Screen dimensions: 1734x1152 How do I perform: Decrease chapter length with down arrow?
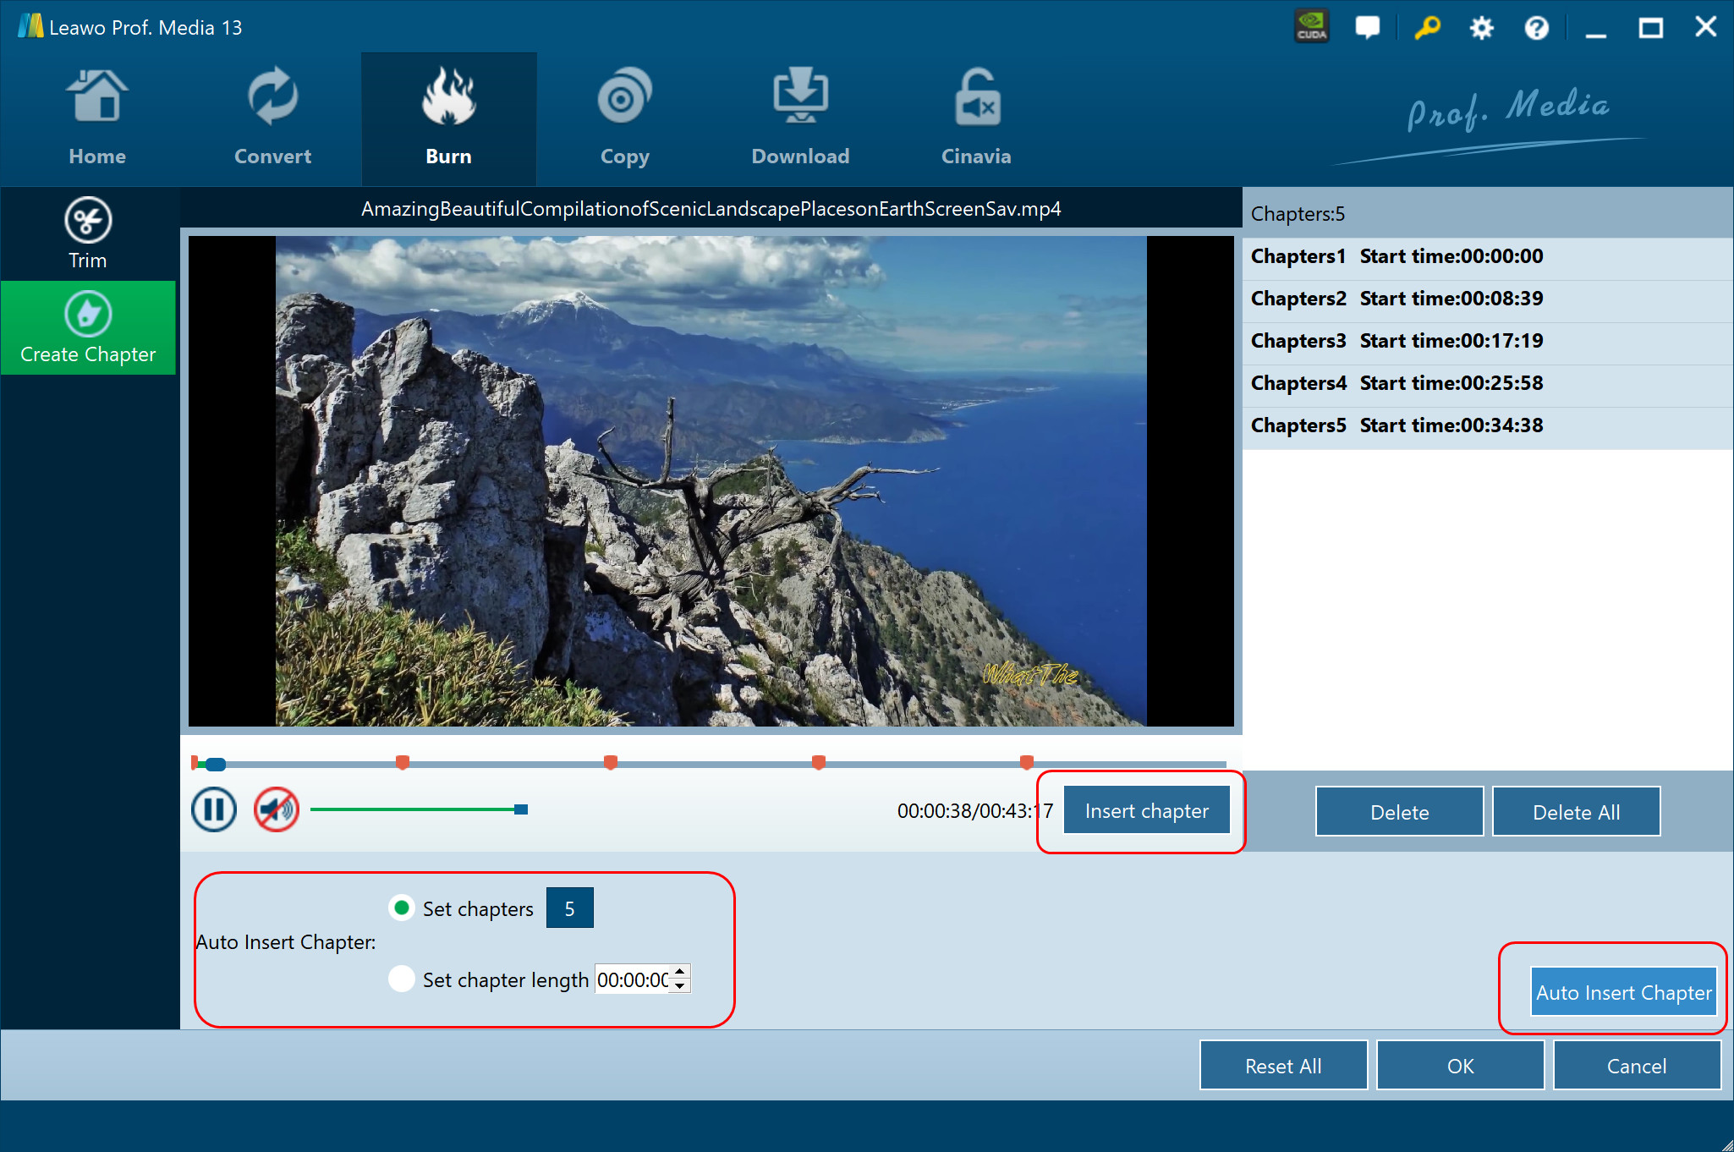click(x=680, y=986)
